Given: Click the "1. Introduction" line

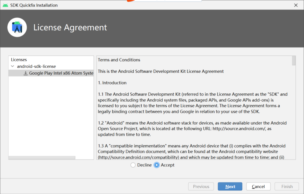Looking at the screenshot, I should [x=112, y=83].
